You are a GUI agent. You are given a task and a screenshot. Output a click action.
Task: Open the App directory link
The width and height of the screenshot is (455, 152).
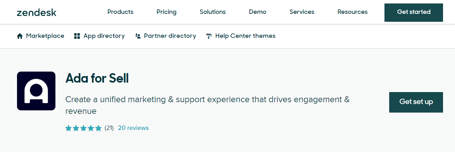[x=104, y=36]
